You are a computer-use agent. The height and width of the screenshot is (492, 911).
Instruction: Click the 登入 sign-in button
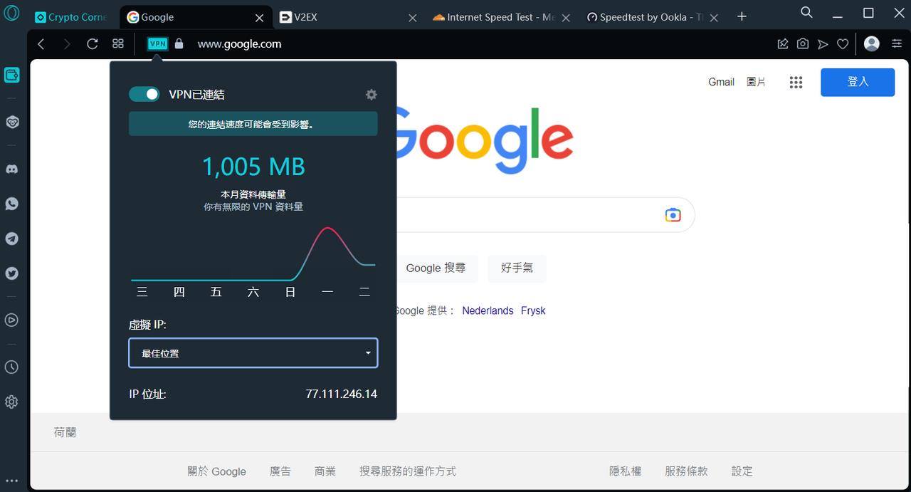point(858,83)
